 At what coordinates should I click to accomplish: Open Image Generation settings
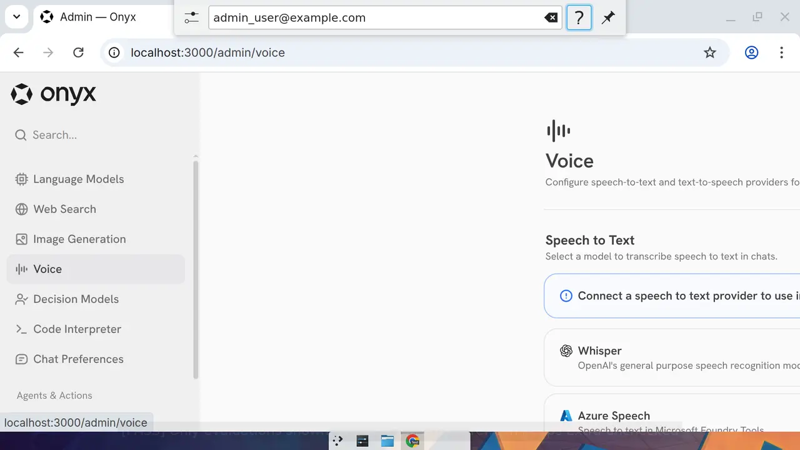96,239
